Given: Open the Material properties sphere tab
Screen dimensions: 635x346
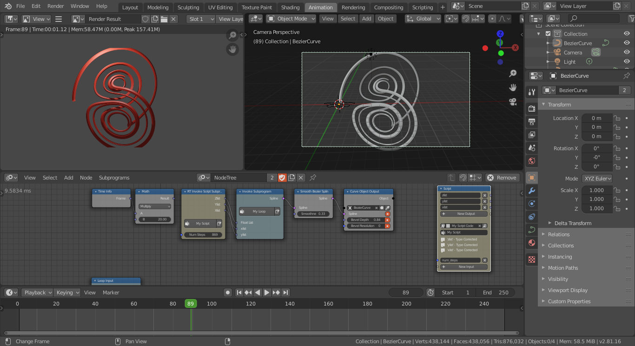Looking at the screenshot, I should (x=532, y=242).
